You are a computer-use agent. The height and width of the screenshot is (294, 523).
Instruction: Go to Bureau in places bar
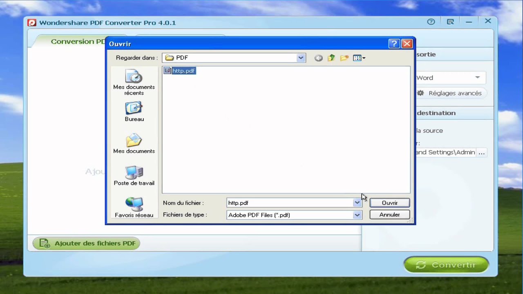134,112
